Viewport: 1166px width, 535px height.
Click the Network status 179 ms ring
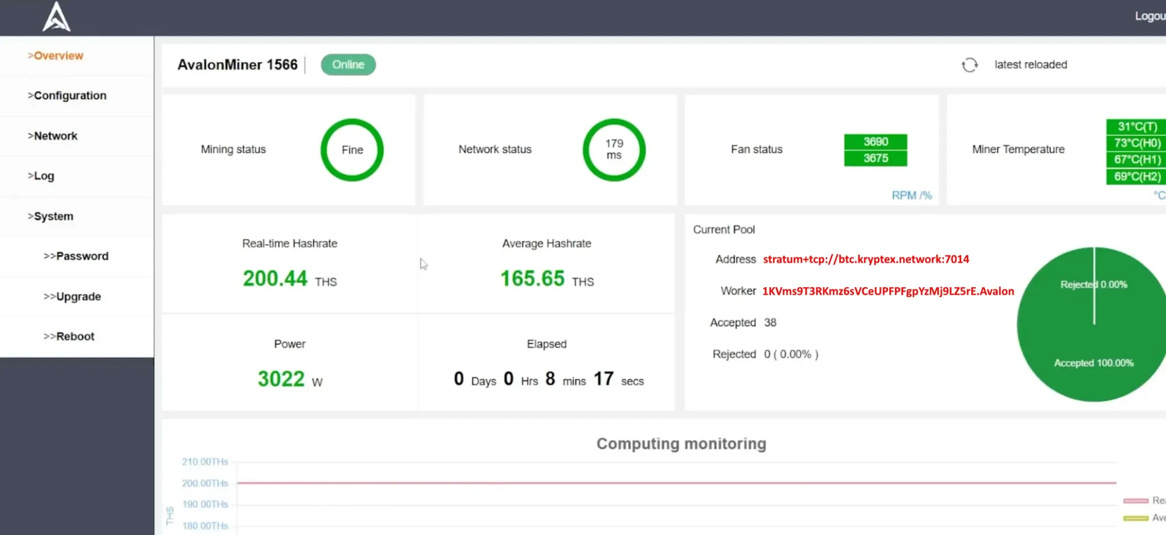pos(614,150)
